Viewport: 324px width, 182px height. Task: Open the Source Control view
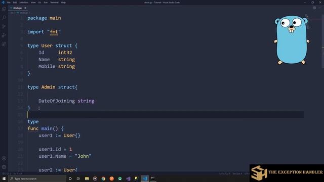pyautogui.click(x=4, y=26)
